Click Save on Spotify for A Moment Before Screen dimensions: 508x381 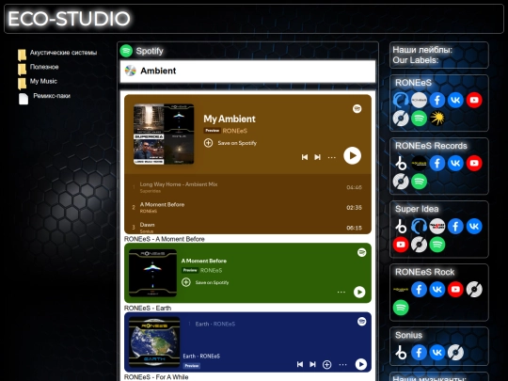point(205,282)
